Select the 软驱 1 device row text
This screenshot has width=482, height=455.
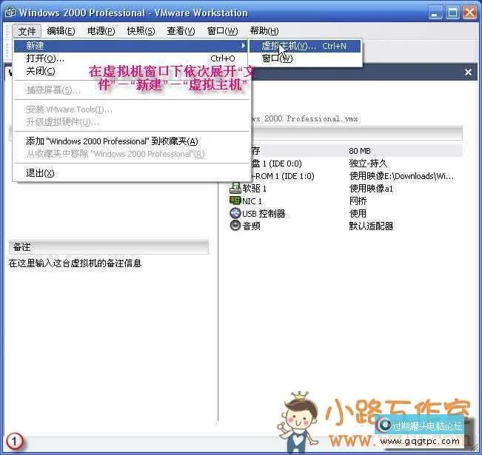coord(254,189)
